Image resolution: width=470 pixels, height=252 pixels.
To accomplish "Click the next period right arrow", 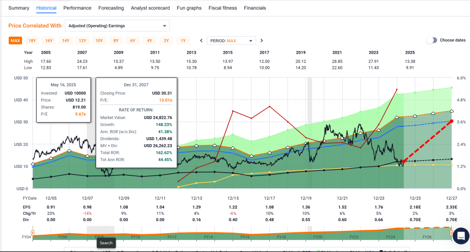I will pyautogui.click(x=262, y=40).
